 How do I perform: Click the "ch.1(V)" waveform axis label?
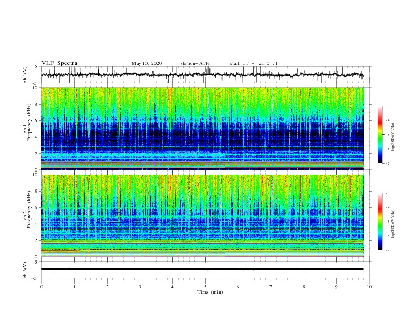(x=25, y=75)
